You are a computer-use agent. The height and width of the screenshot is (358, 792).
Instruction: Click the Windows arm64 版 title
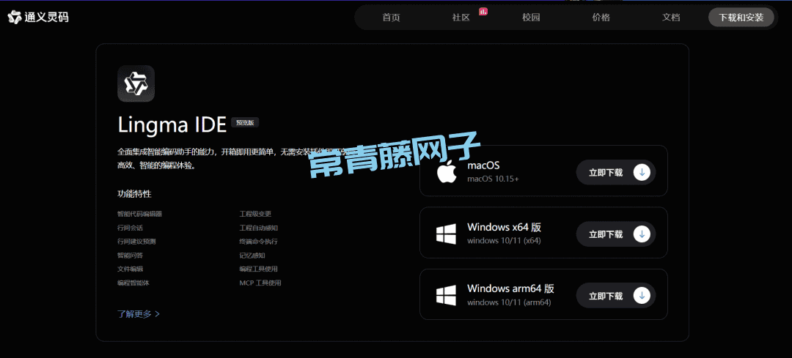click(510, 289)
